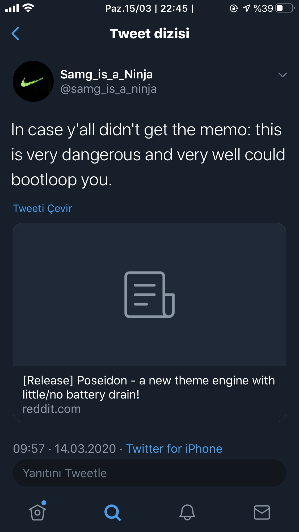Tap the location arrow status icon
Viewport: 299px width, 532px height.
click(246, 9)
